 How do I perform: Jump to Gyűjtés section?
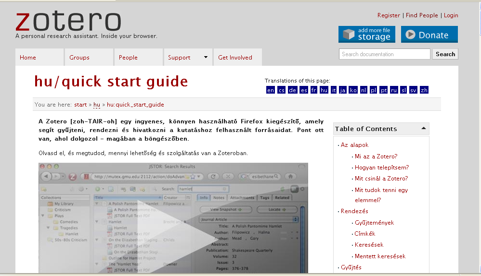coord(351,267)
